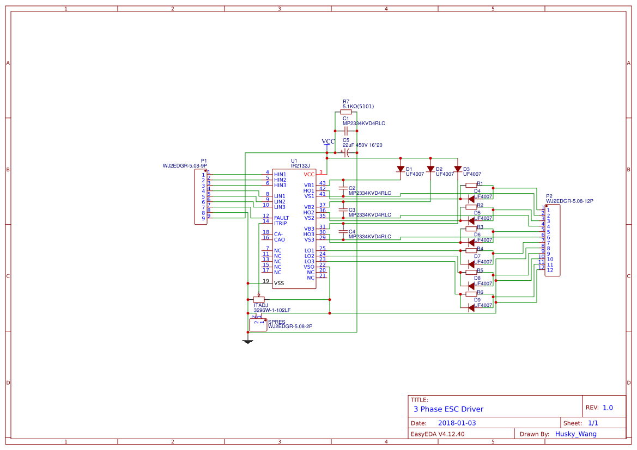Click the Drawn By name Husky_Wang
Image resolution: width=637 pixels, height=450 pixels.
[x=575, y=434]
